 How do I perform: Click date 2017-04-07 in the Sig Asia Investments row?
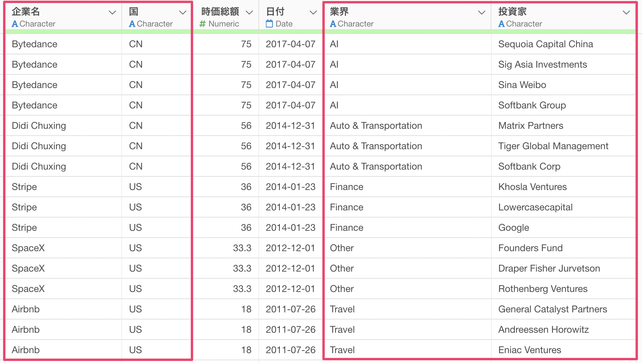point(290,65)
